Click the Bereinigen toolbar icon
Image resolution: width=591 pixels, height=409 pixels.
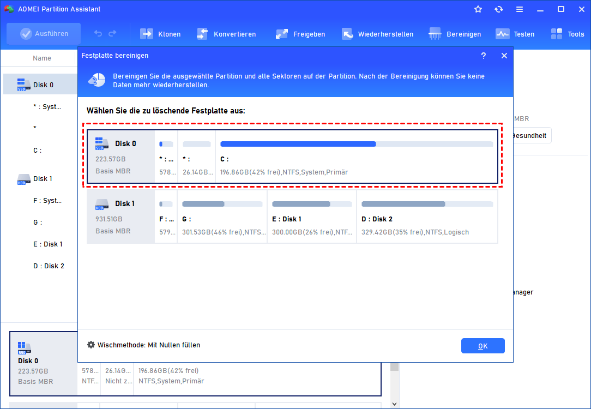[x=435, y=34]
